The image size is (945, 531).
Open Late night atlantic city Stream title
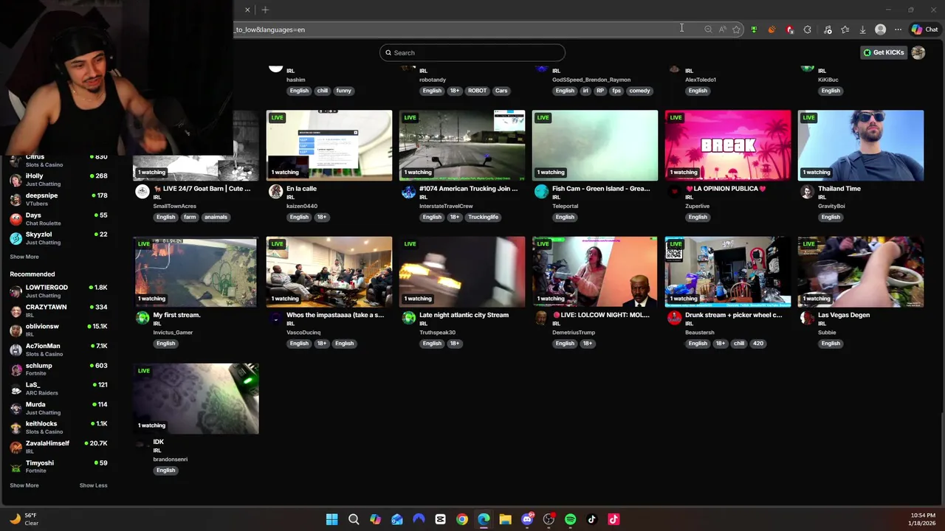click(x=464, y=315)
